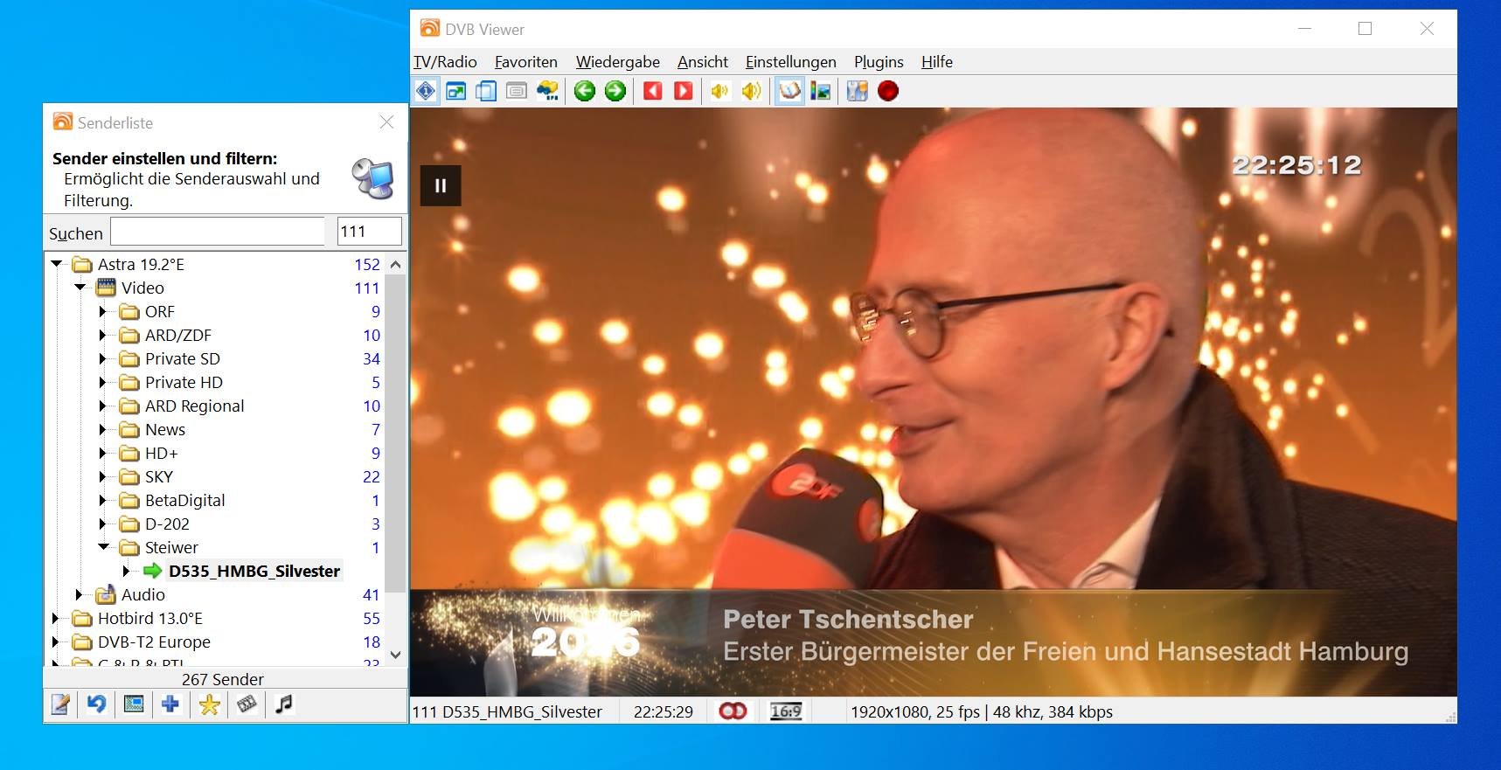Click the louder volume speaker icon
Screen dimensions: 1501x770
(751, 91)
